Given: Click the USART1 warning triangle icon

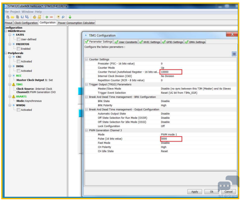Looking at the screenshot, I should 14,97.
